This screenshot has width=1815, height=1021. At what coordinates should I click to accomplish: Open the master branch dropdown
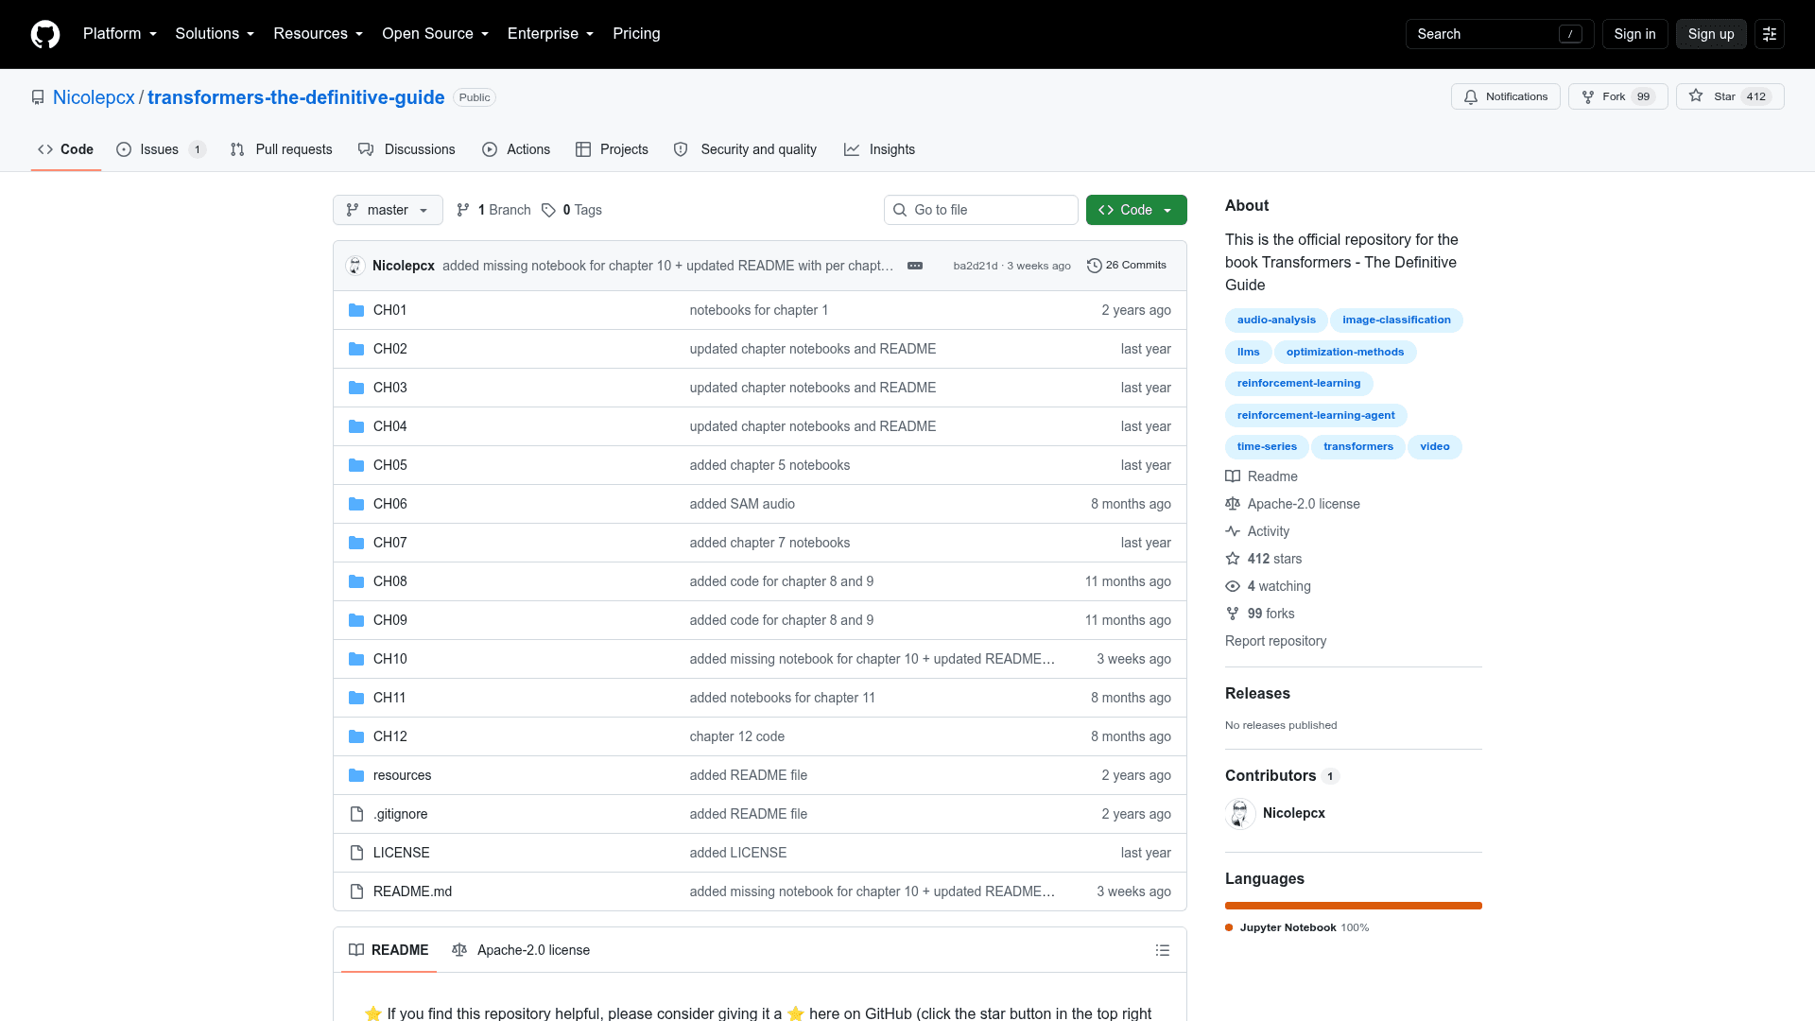click(x=388, y=210)
